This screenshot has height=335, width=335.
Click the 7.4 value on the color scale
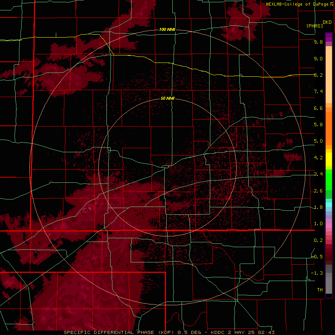[318, 92]
